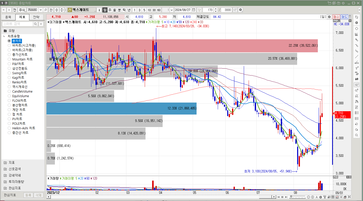Select the 주 weekly period button
This screenshot has width=363, height=201.
click(x=110, y=10)
